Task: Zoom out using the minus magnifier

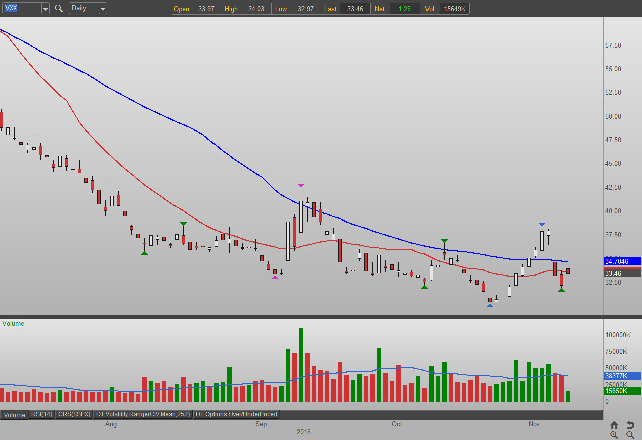Action: point(630,435)
